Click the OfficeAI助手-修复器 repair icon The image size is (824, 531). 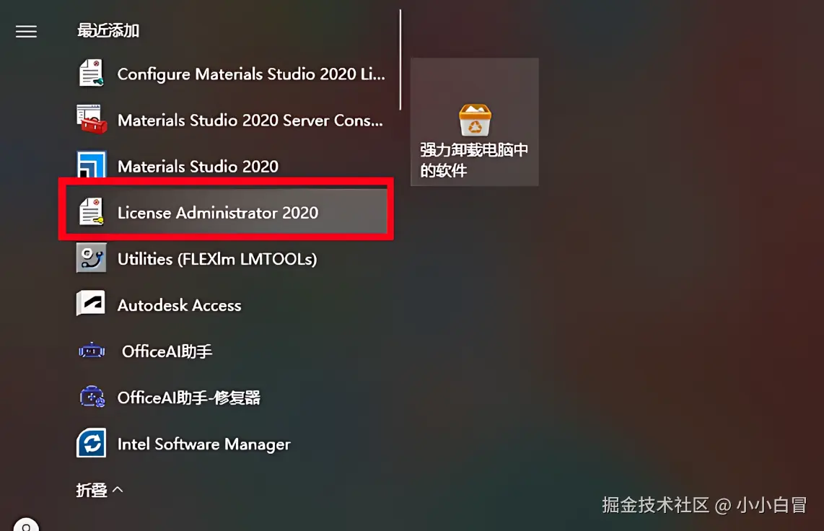92,397
